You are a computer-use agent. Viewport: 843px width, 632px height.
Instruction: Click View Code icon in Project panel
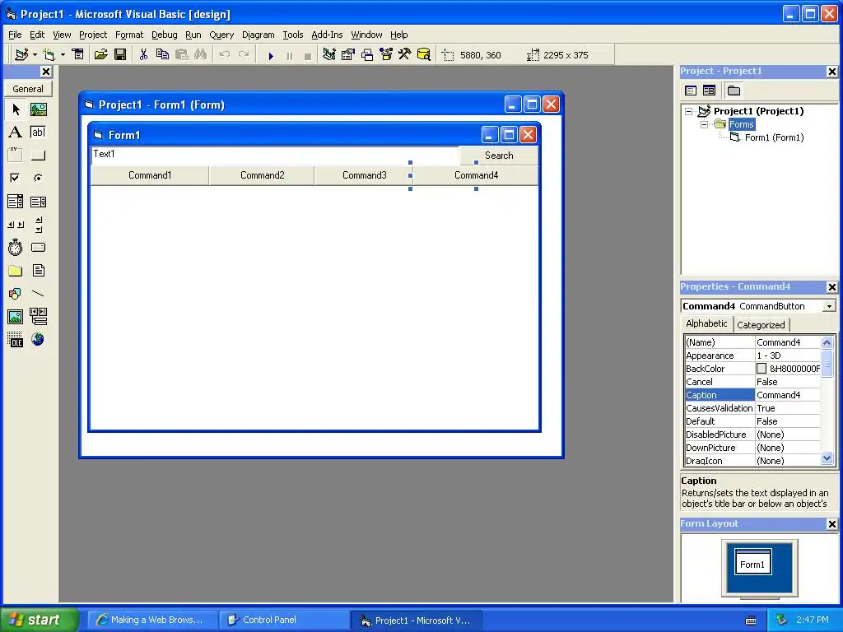[x=691, y=91]
